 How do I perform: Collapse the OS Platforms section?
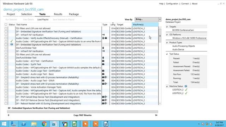pos(167,35)
